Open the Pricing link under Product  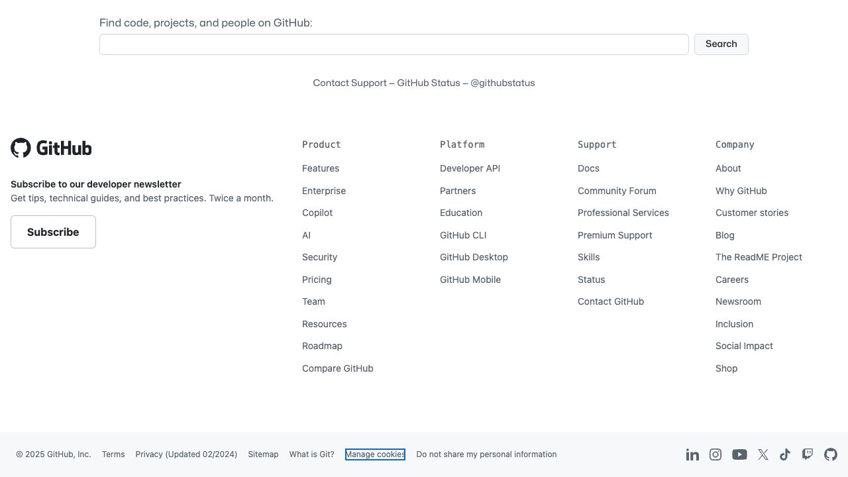tap(317, 280)
